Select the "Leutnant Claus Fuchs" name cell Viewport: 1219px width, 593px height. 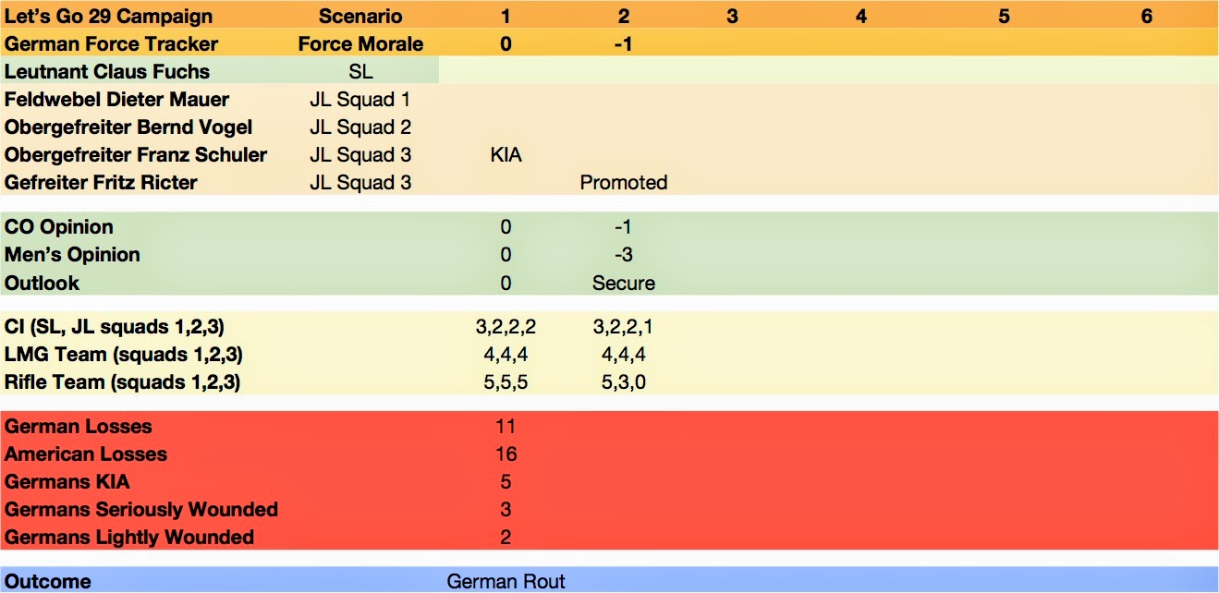click(x=107, y=71)
